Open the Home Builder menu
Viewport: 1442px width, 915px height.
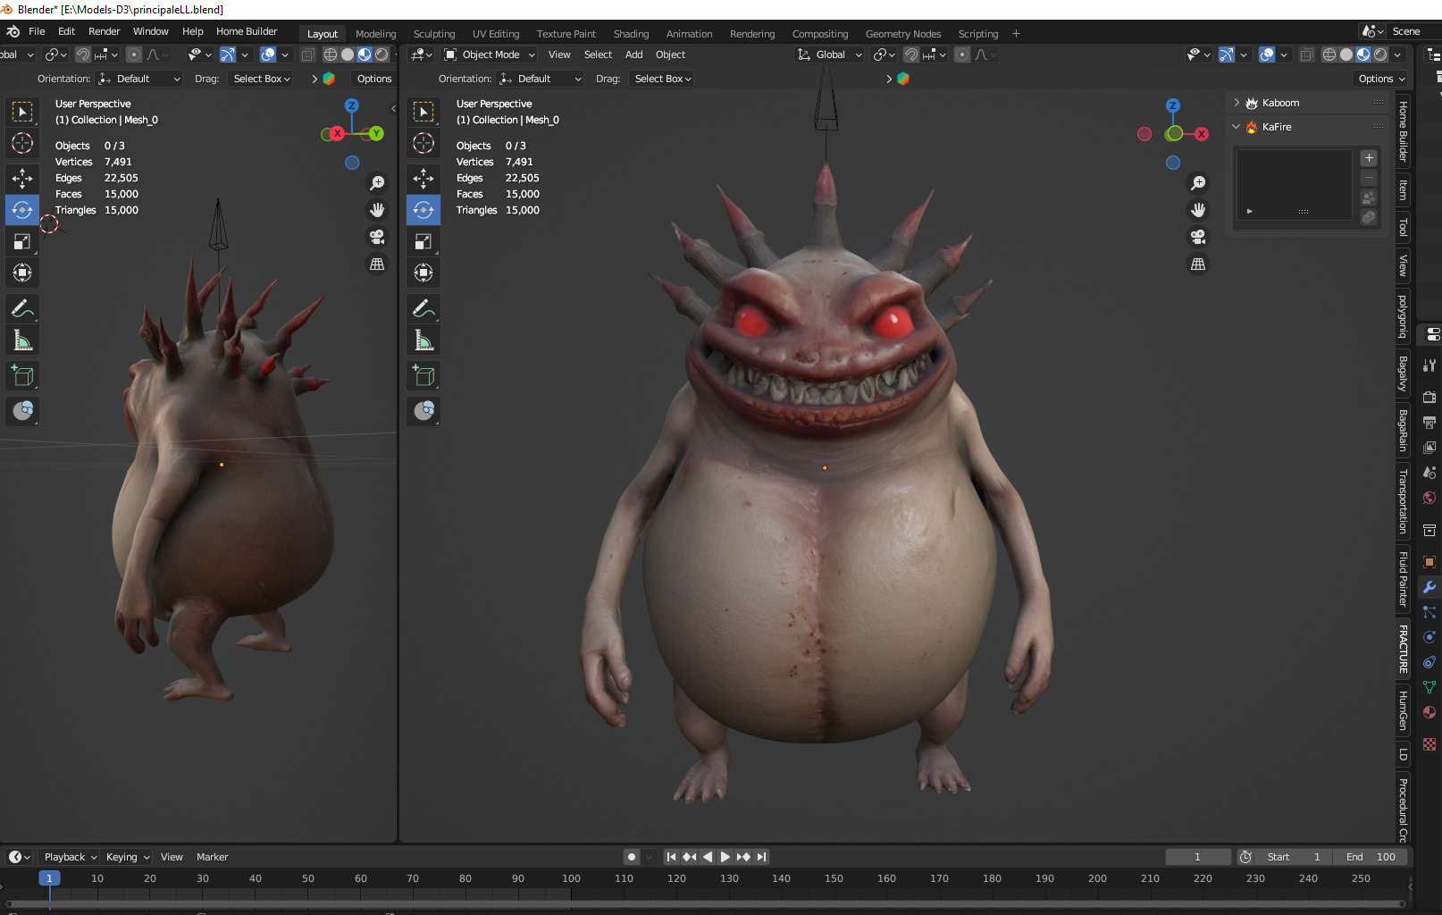(x=247, y=31)
